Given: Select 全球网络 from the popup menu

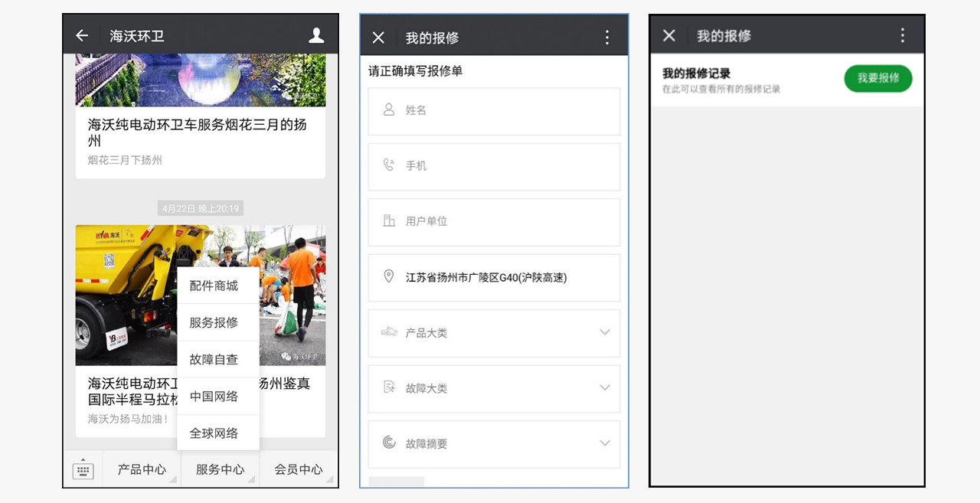Looking at the screenshot, I should [218, 433].
